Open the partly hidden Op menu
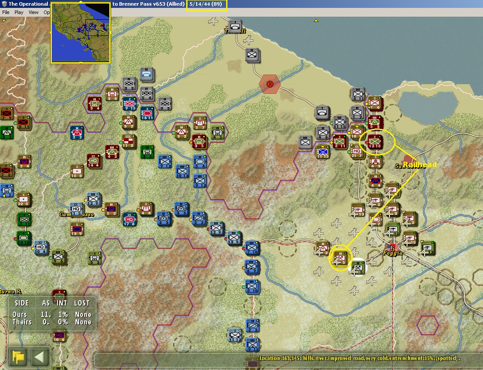Image resolution: width=483 pixels, height=370 pixels. click(x=47, y=12)
